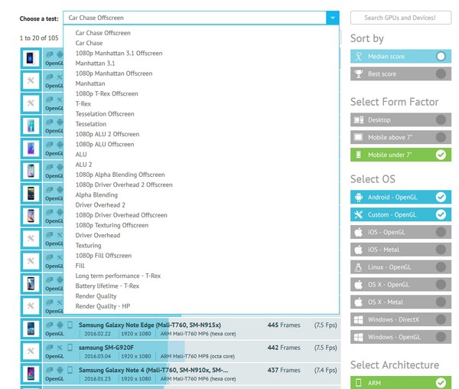The height and width of the screenshot is (389, 459).
Task: Enable Windows - DirectX filter
Action: tap(400, 319)
